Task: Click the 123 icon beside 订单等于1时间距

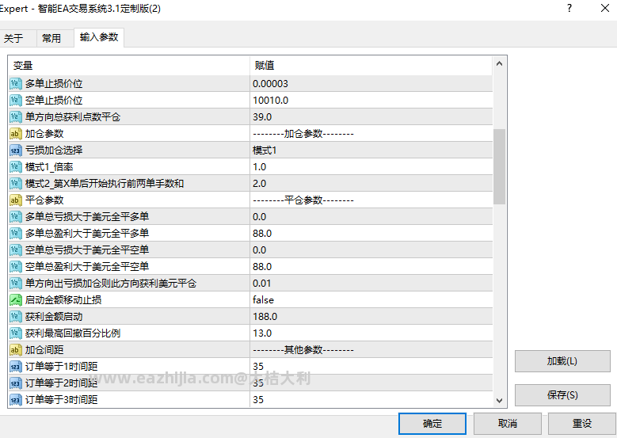Action: (x=15, y=367)
